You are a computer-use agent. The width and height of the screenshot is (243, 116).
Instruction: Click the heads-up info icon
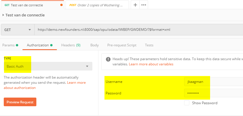pyautogui.click(x=108, y=59)
